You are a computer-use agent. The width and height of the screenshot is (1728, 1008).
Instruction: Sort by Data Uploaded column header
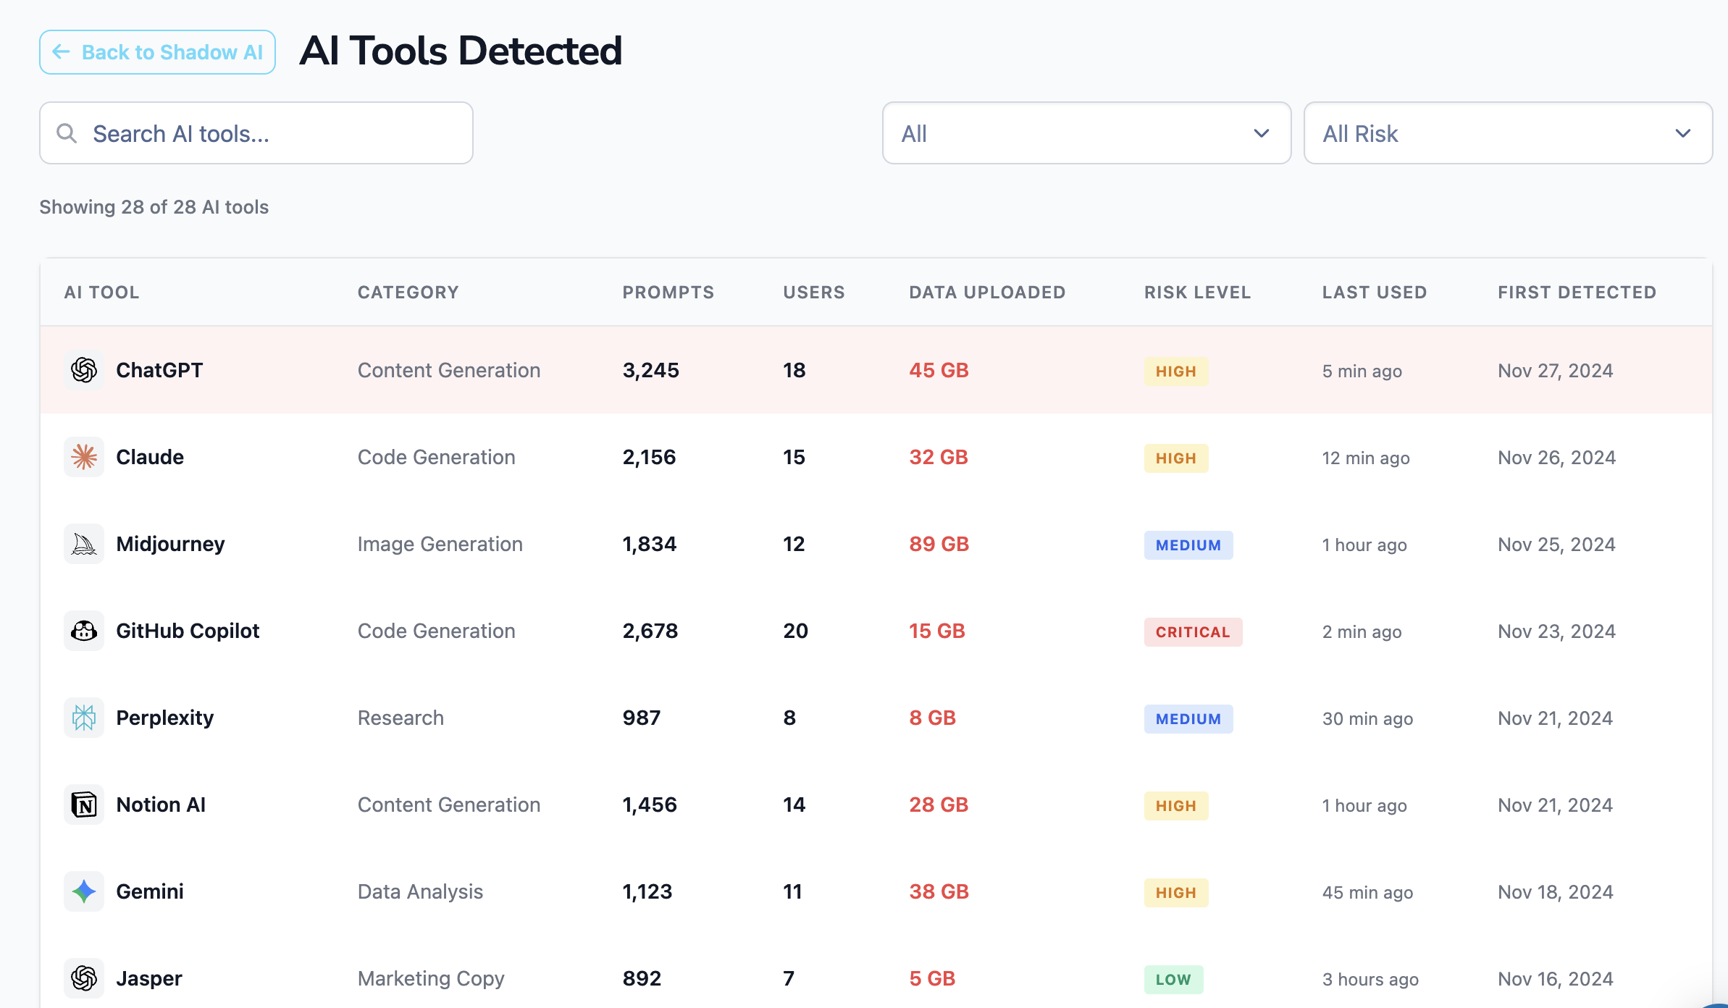pyautogui.click(x=988, y=293)
